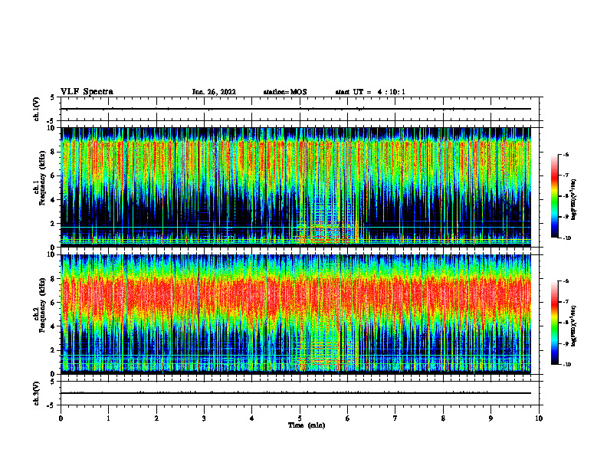Click the "Time (min)" axis label
This screenshot has width=607, height=469.
click(x=307, y=425)
